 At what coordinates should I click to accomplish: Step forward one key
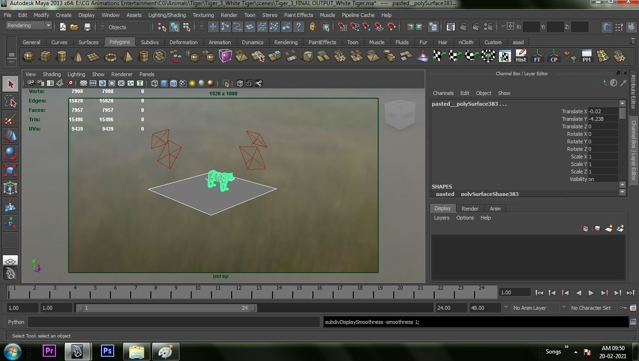pyautogui.click(x=604, y=293)
